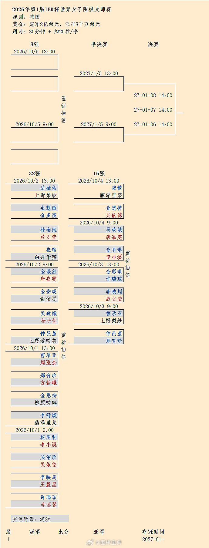Select 李小溪 in the 16强 column

tap(114, 257)
